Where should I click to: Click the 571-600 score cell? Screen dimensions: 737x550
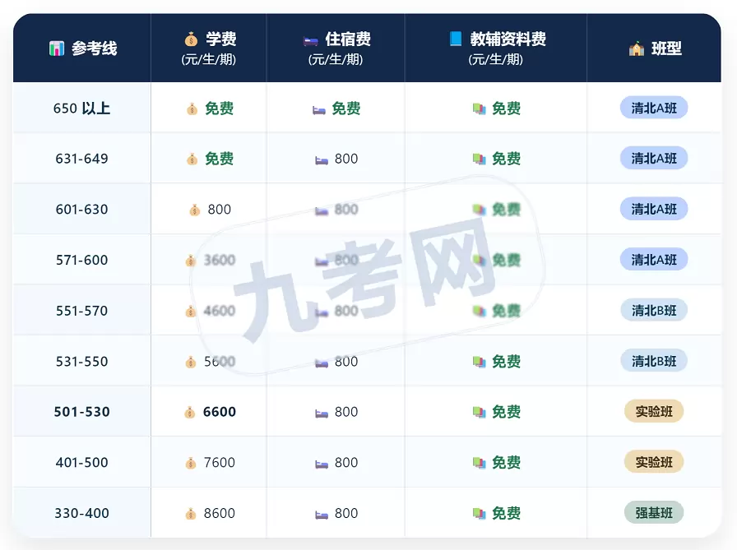(81, 260)
